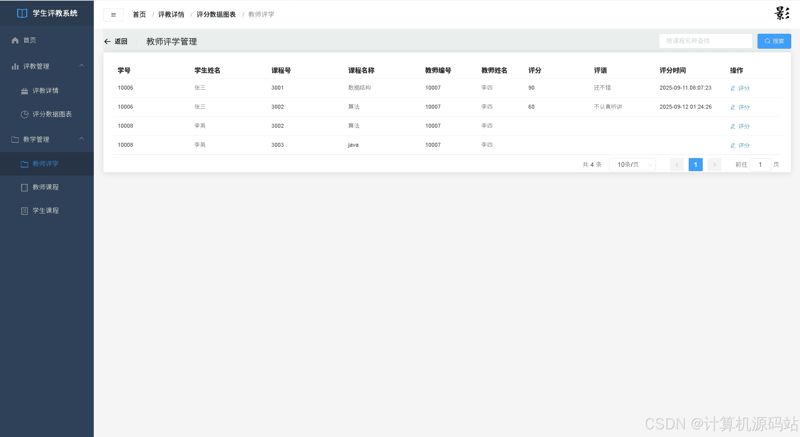Click the 前往 page number input
800x437 pixels.
[760, 165]
